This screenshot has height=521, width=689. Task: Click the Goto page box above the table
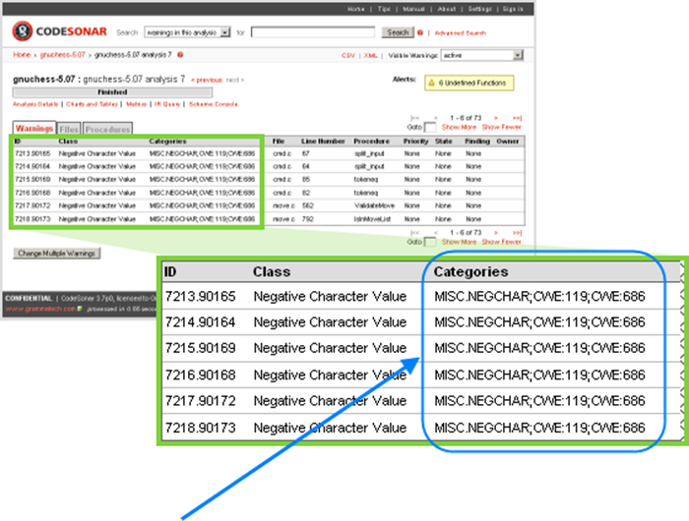click(430, 127)
